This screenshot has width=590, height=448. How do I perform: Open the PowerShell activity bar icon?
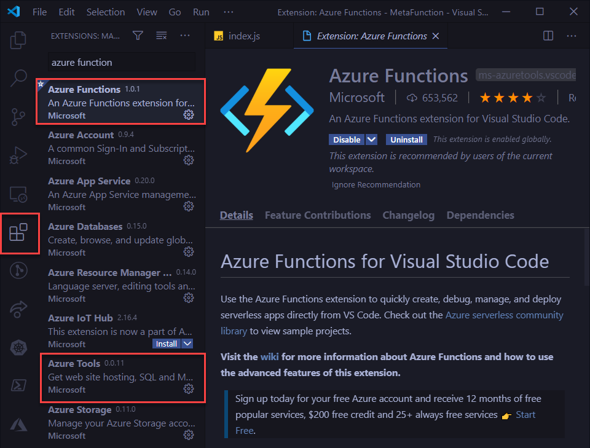click(18, 385)
